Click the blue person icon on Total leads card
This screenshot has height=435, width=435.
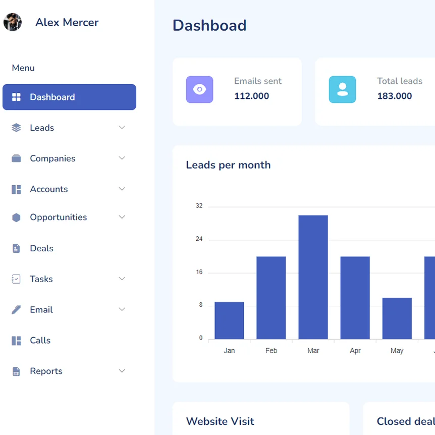point(343,89)
